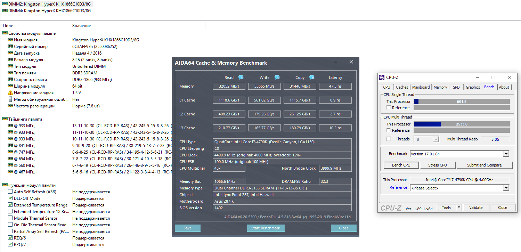Click the icon beside the @ 841 МГц row
The image size is (521, 252).
tap(10, 146)
